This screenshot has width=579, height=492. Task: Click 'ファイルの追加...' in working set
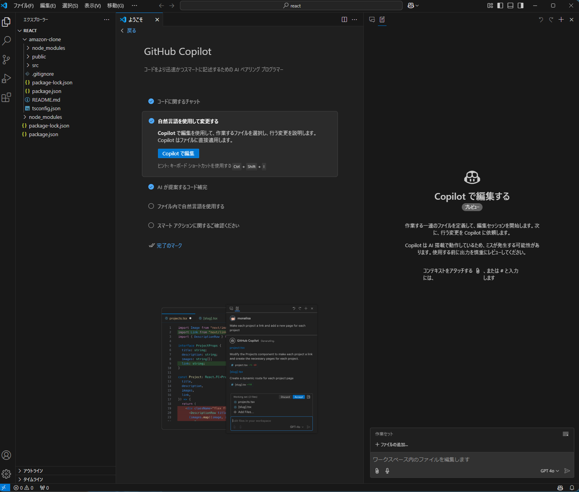(392, 445)
